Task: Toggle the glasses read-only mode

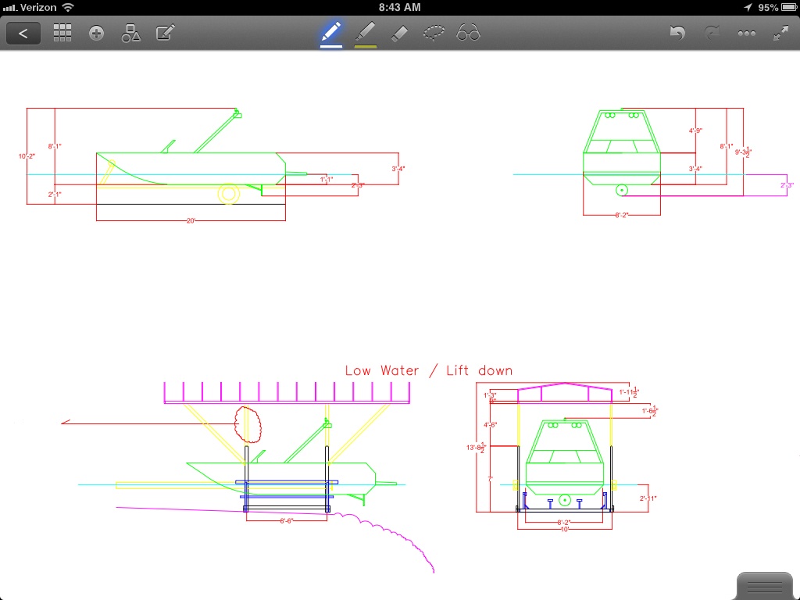Action: 468,33
